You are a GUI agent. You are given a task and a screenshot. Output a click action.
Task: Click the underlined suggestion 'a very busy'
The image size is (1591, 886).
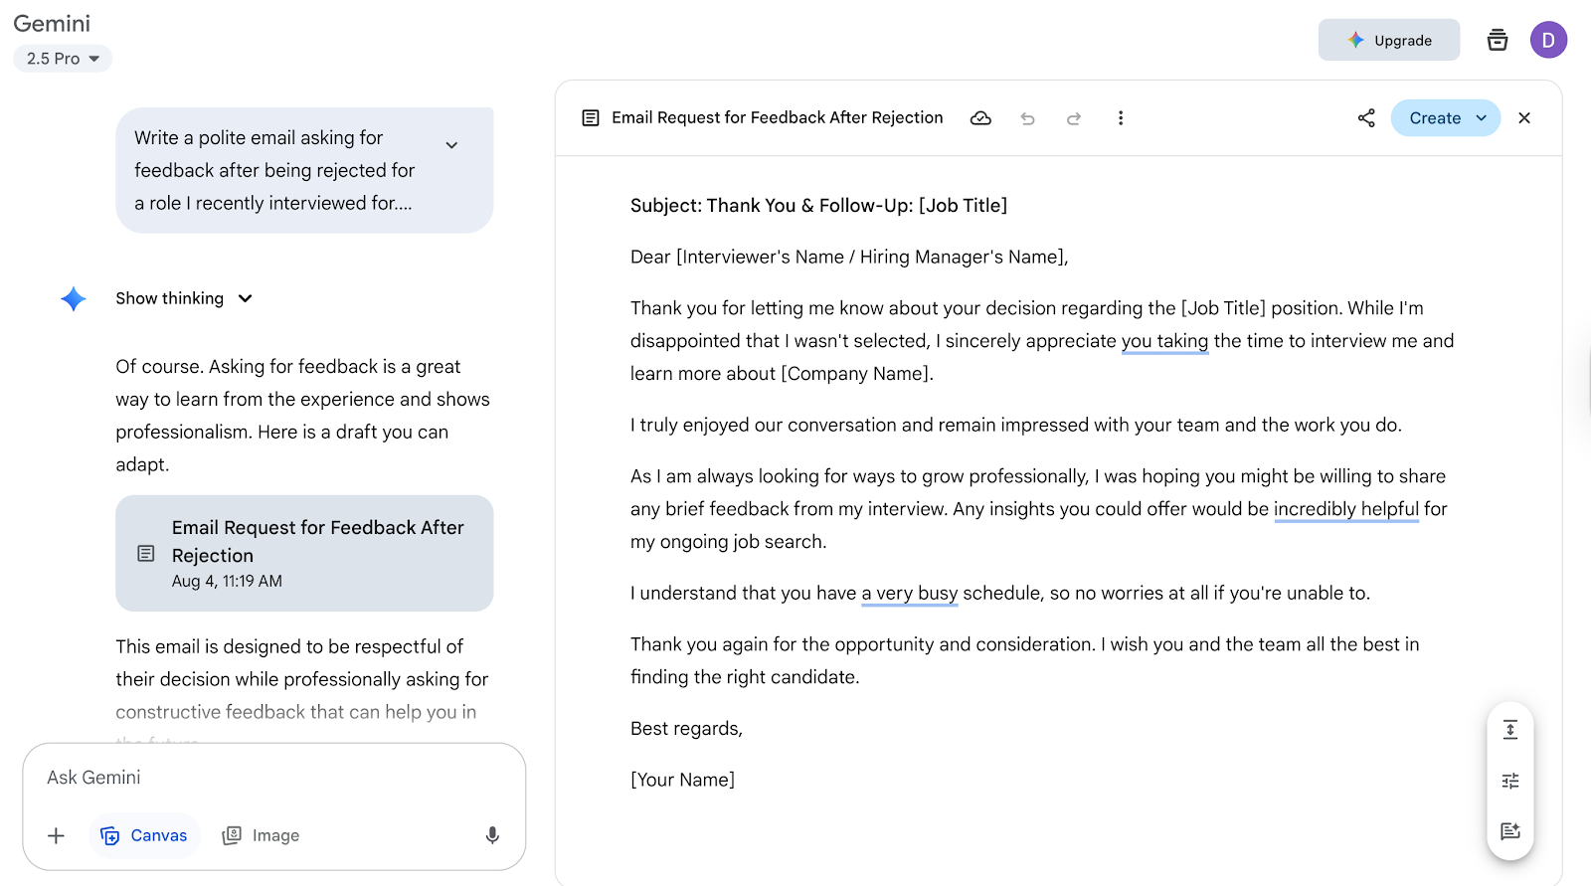910,594
